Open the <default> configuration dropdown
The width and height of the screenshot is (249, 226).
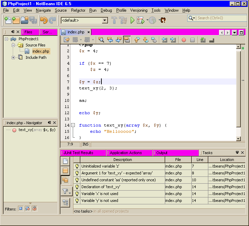click(105, 20)
